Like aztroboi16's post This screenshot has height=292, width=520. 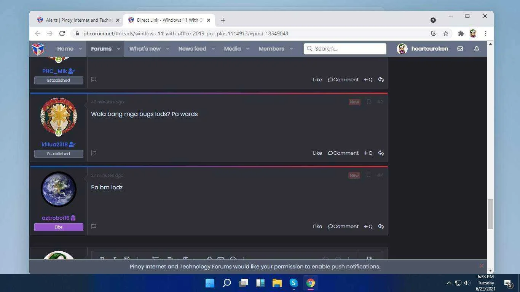coord(317,226)
